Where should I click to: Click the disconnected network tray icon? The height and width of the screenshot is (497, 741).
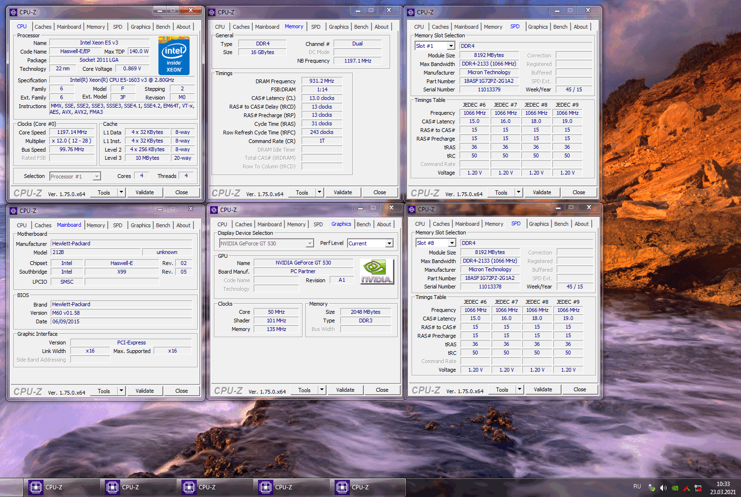(698, 488)
